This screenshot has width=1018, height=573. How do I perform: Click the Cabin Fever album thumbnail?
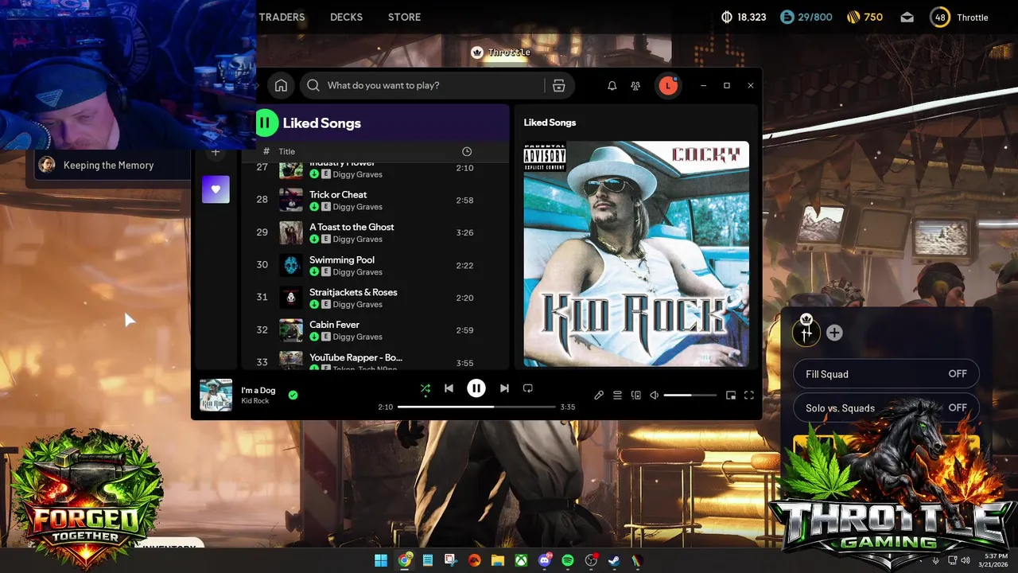pos(291,330)
